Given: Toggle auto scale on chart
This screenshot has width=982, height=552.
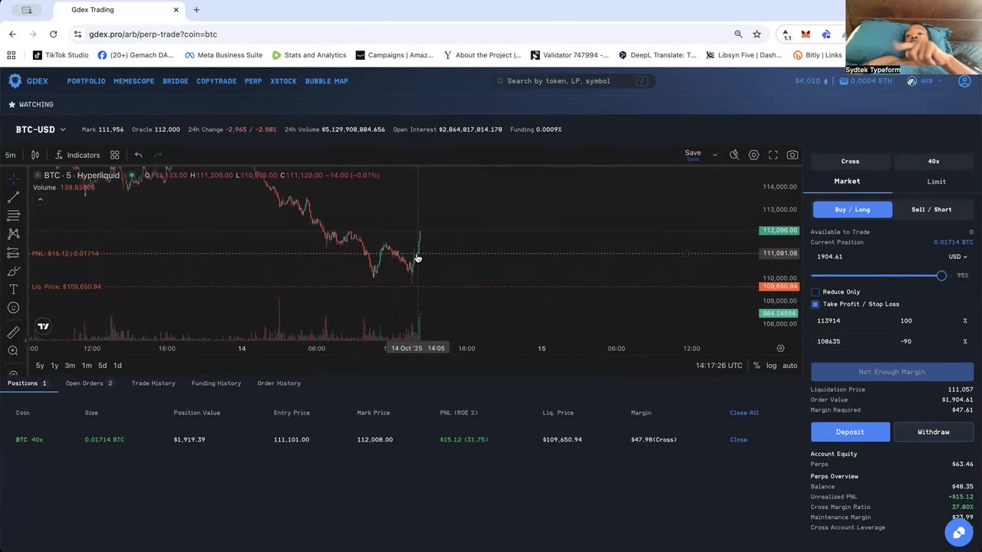Looking at the screenshot, I should (x=790, y=366).
